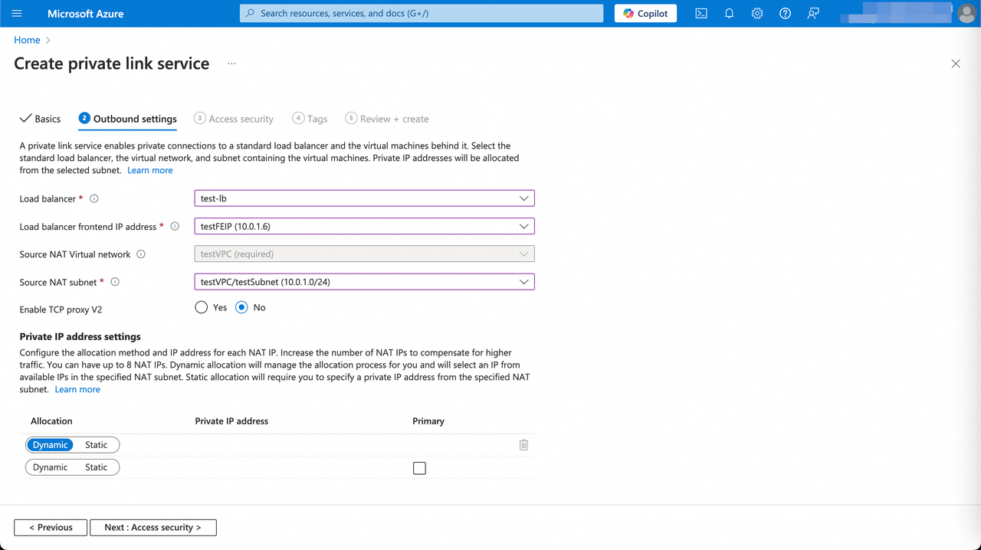Image resolution: width=981 pixels, height=550 pixels.
Task: Open the Help question mark icon
Action: click(x=785, y=13)
